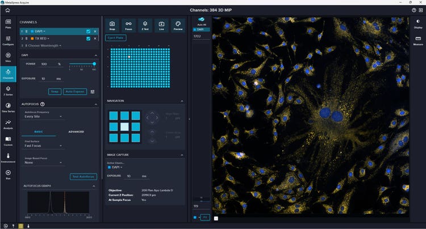
Task: Collapse the Navigation section
Action: [182, 101]
